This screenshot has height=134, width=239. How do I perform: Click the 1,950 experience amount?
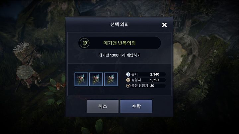coord(154,80)
